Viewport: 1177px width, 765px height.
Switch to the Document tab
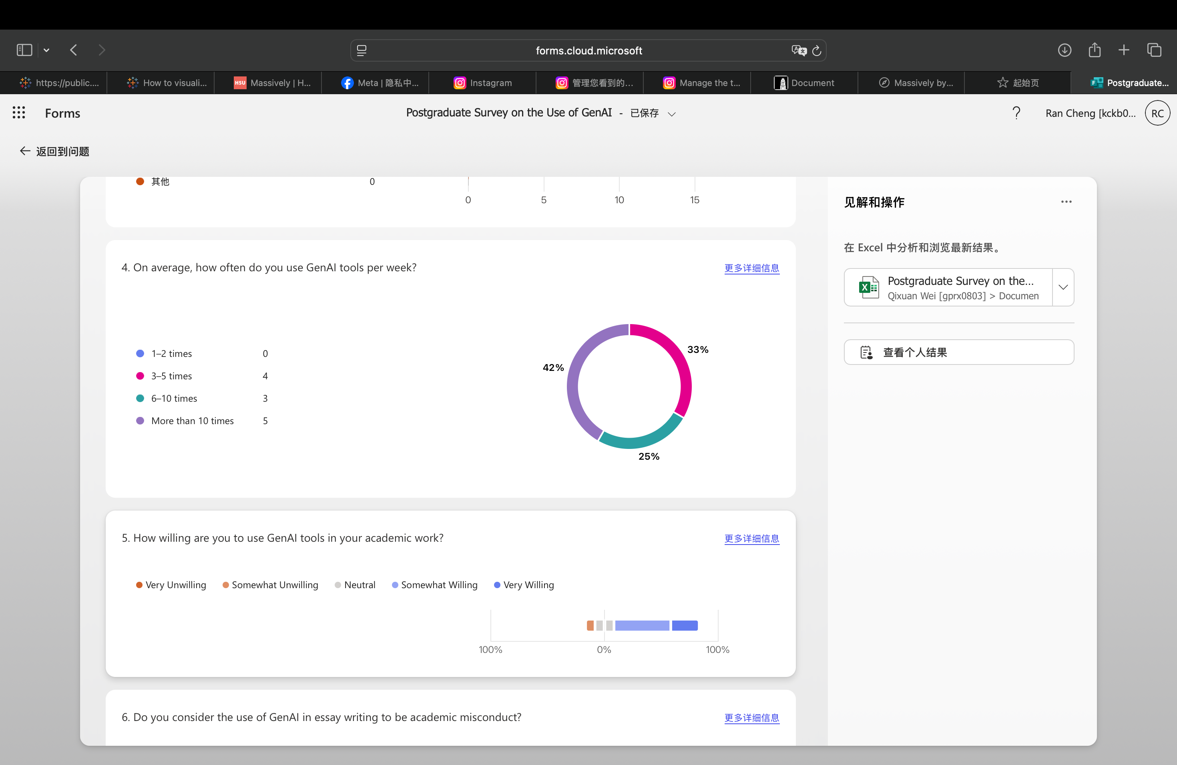point(804,82)
